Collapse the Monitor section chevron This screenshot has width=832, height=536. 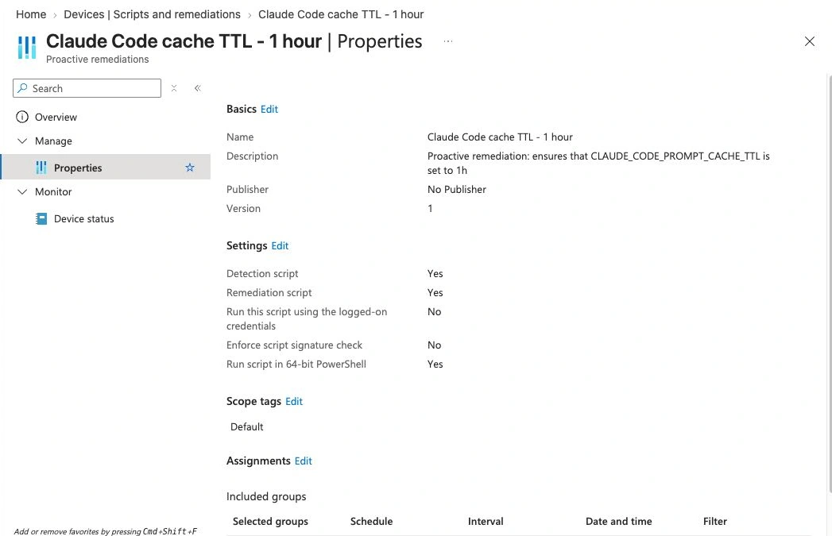coord(22,192)
